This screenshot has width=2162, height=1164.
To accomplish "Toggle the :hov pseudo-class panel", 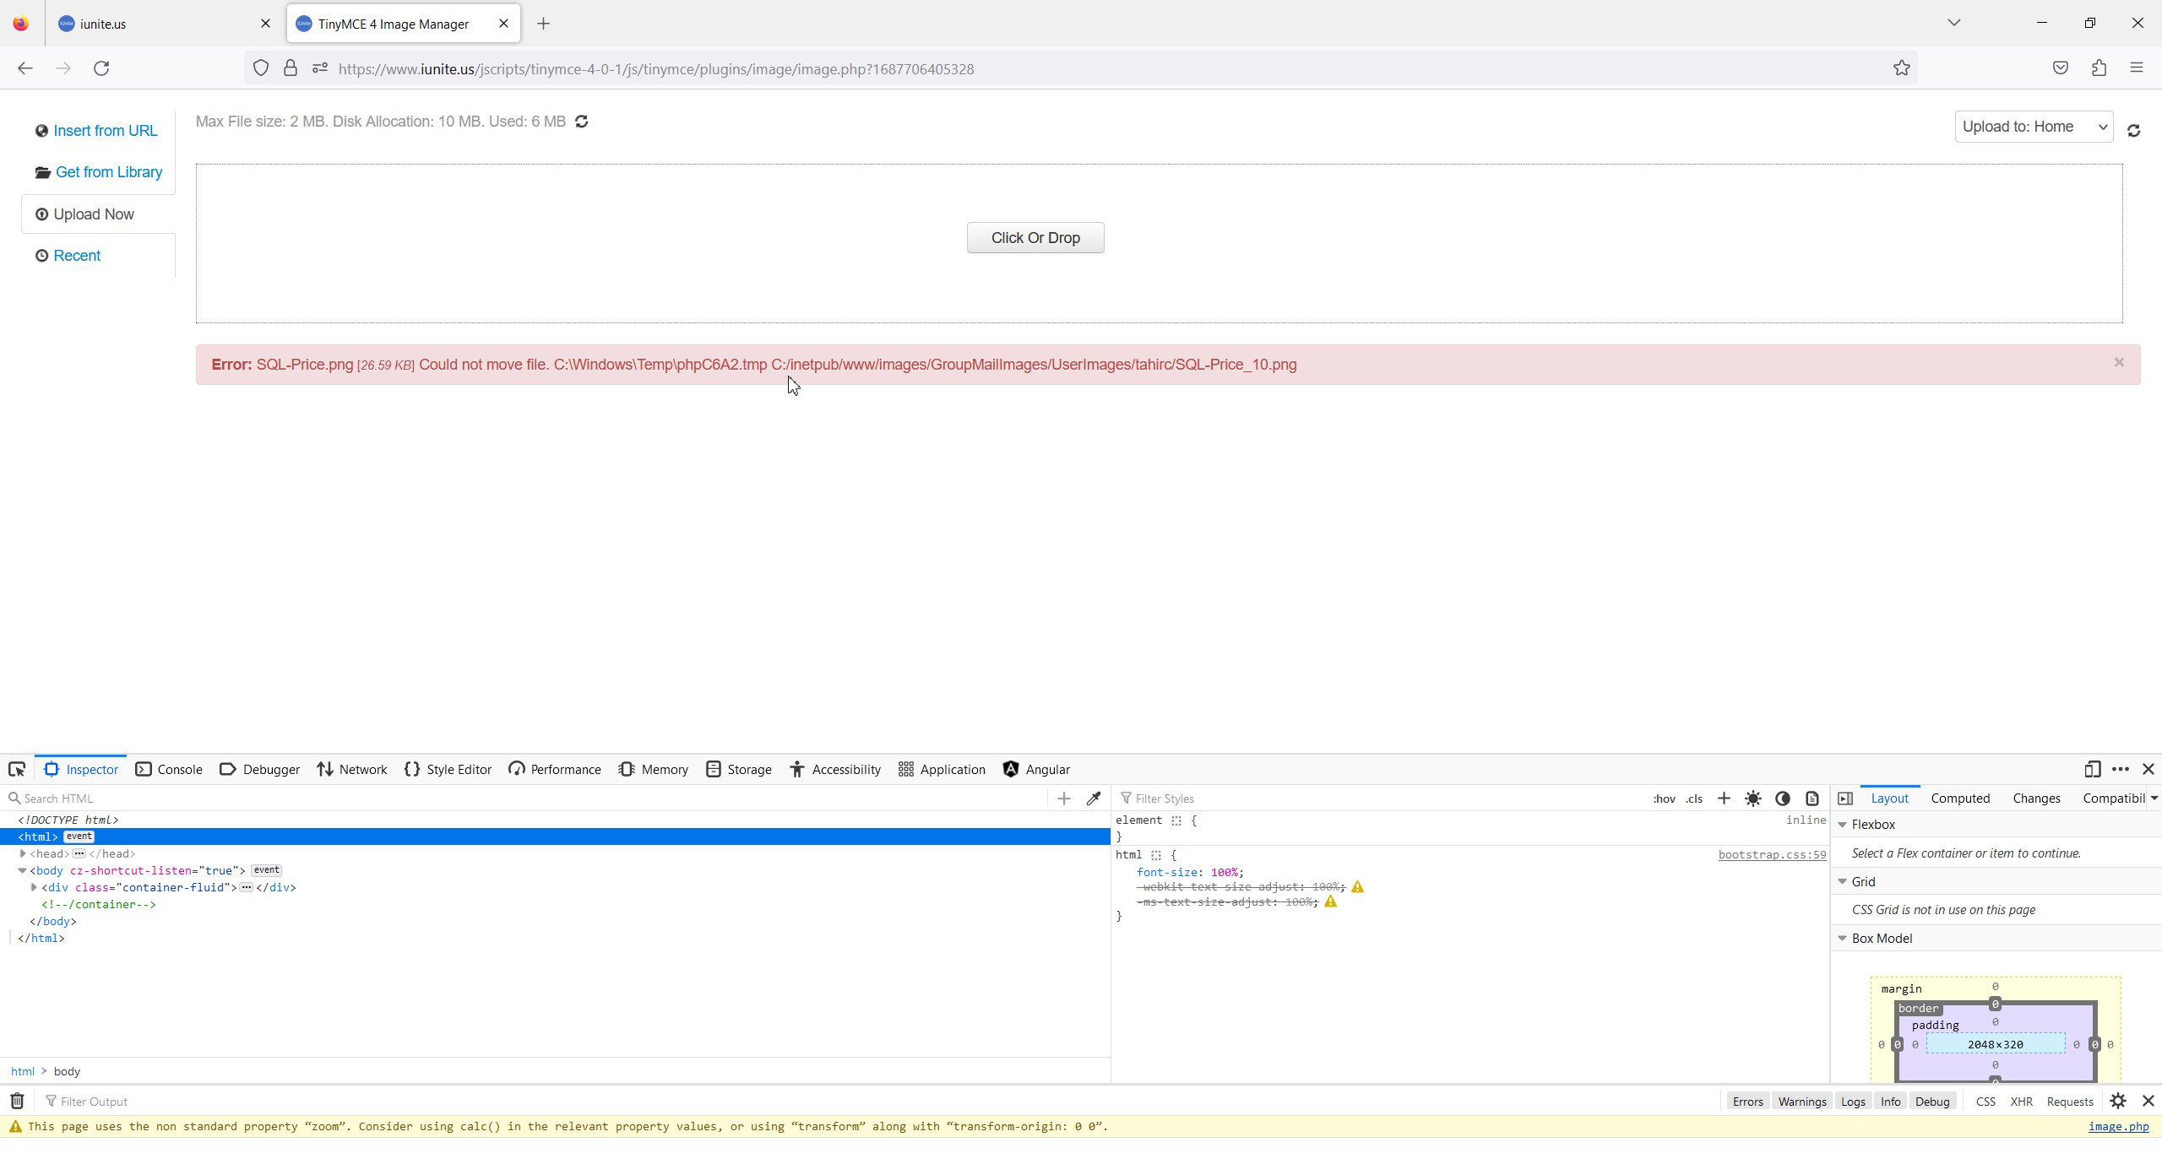I will (x=1664, y=799).
